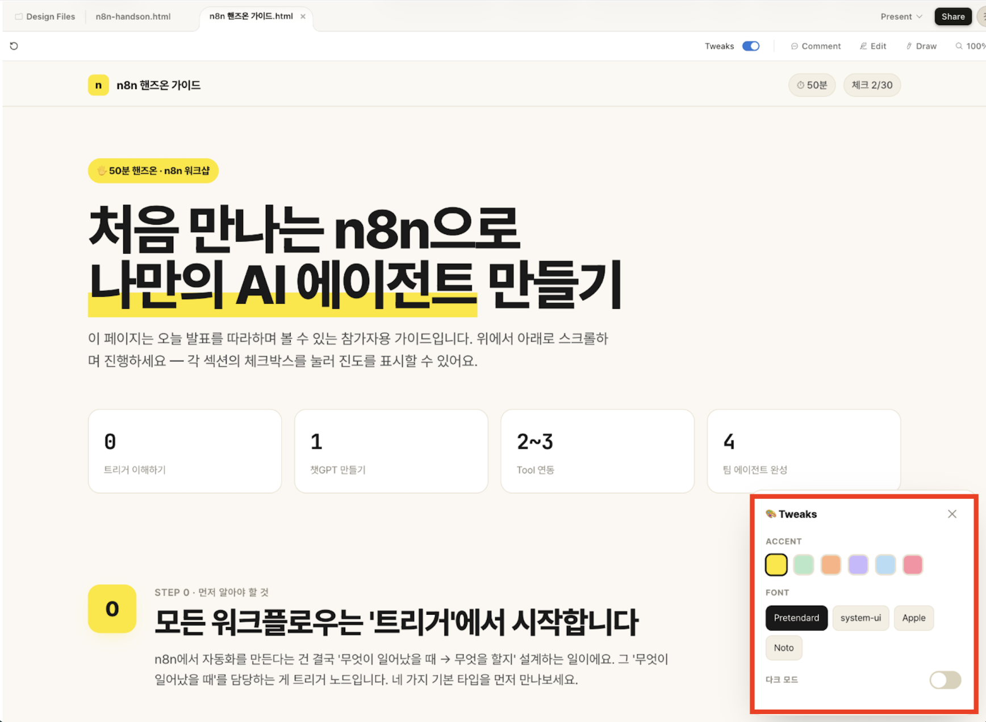Activate the Draw tool
The image size is (986, 722).
point(921,46)
